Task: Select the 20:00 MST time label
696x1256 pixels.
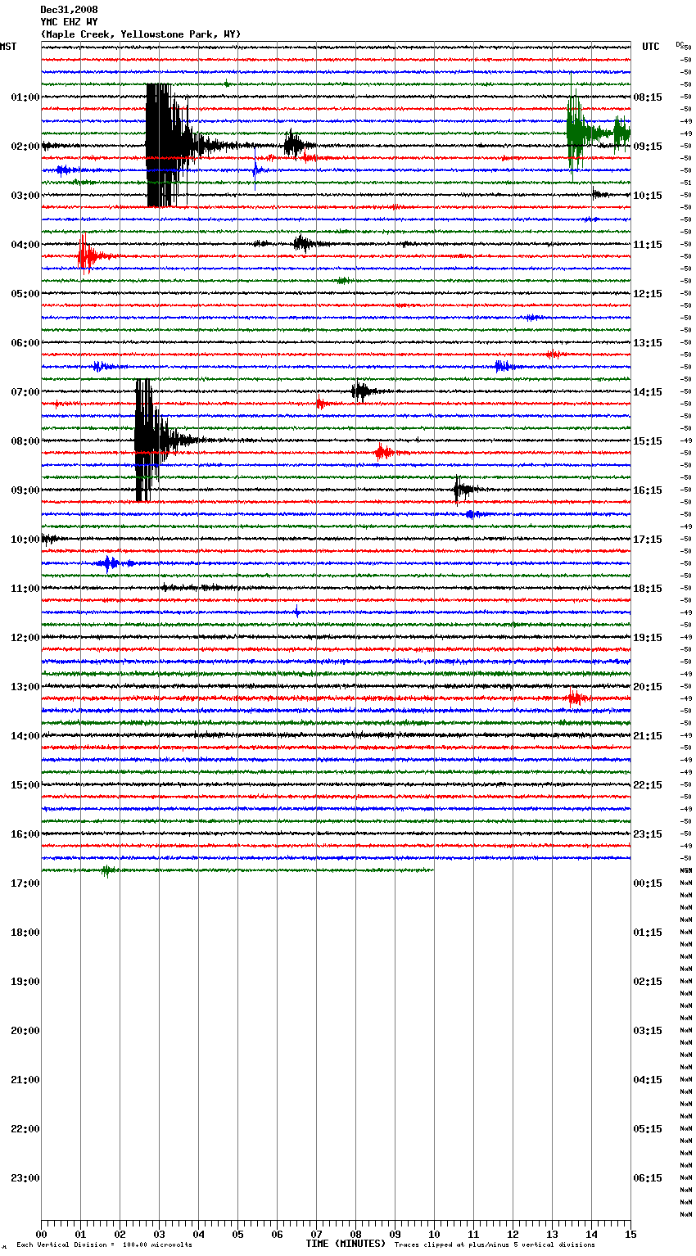Action: pos(25,1031)
